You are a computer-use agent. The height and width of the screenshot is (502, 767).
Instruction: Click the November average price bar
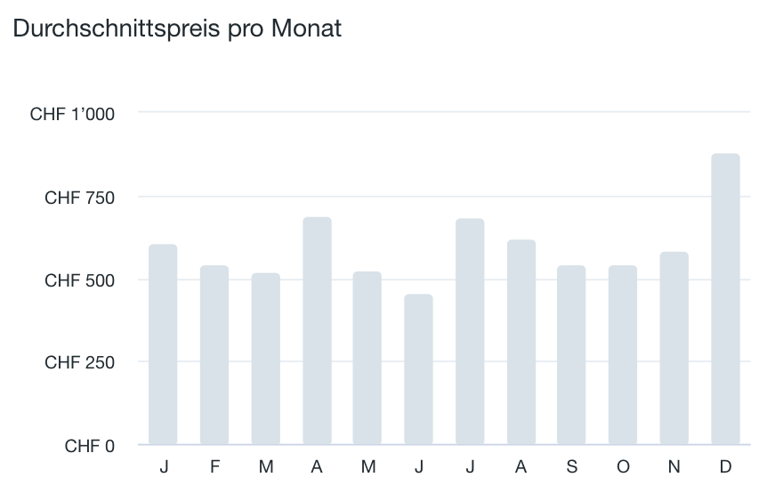tap(674, 348)
